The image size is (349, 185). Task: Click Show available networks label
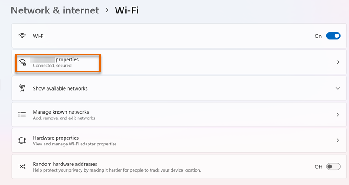pos(60,88)
